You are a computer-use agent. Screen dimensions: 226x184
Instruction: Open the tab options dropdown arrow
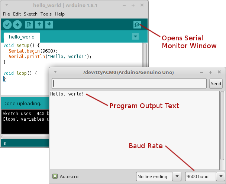click(135, 36)
